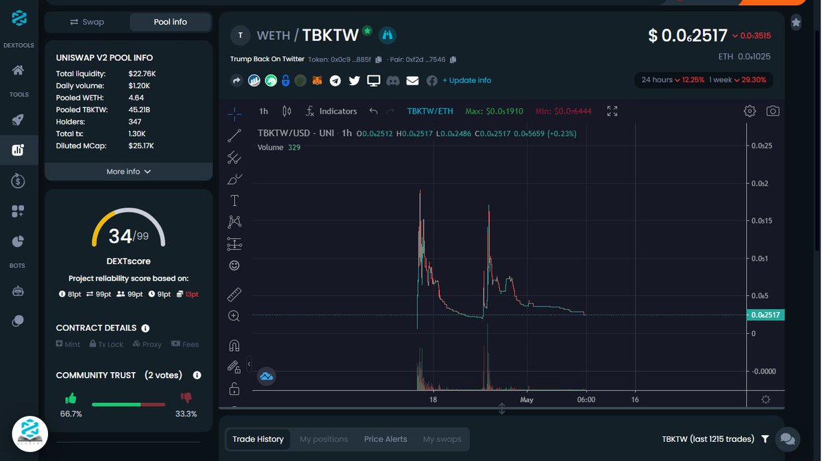
Task: Select the Trade History tab
Action: pyautogui.click(x=258, y=439)
